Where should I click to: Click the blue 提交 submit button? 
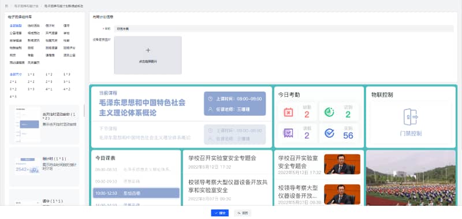[220, 213]
